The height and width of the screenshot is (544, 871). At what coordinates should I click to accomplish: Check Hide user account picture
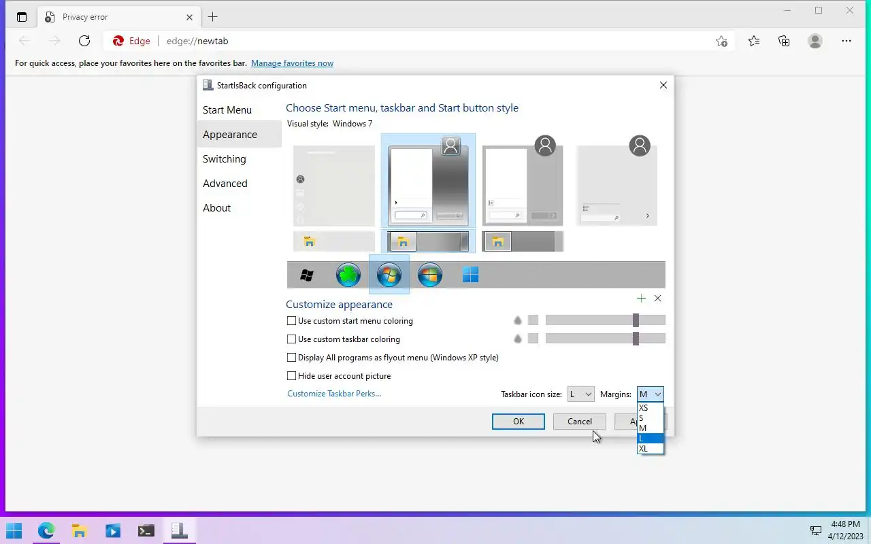click(x=291, y=375)
